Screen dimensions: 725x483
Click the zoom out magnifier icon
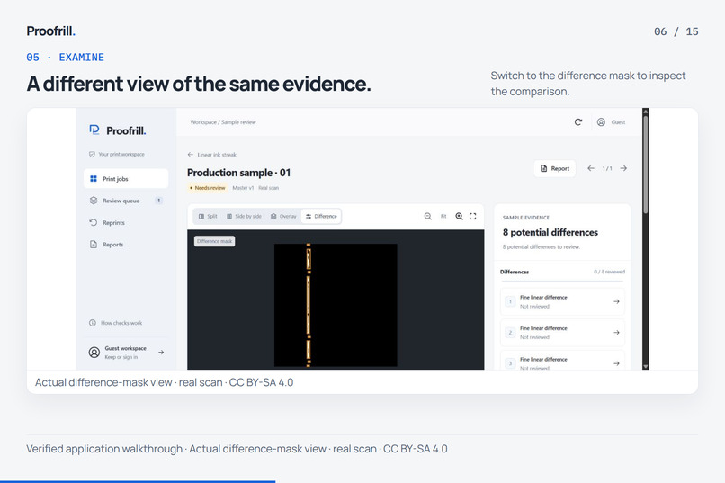(427, 216)
